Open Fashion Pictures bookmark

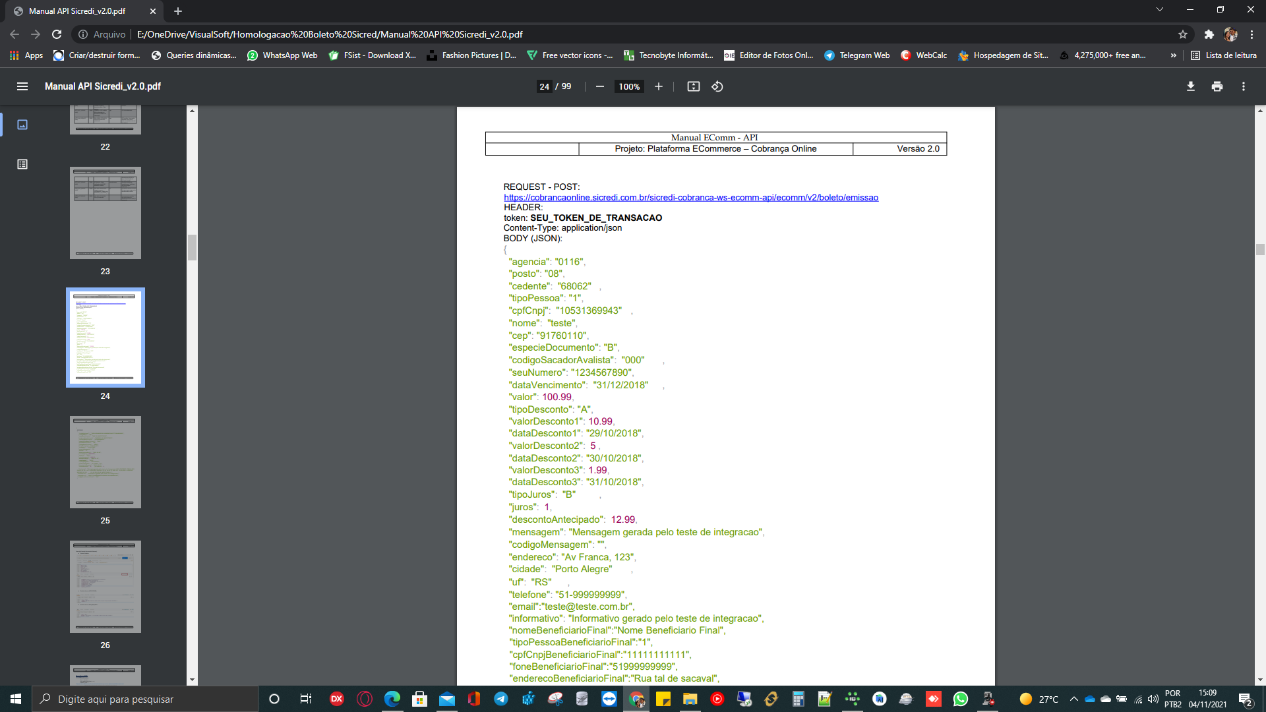(471, 55)
